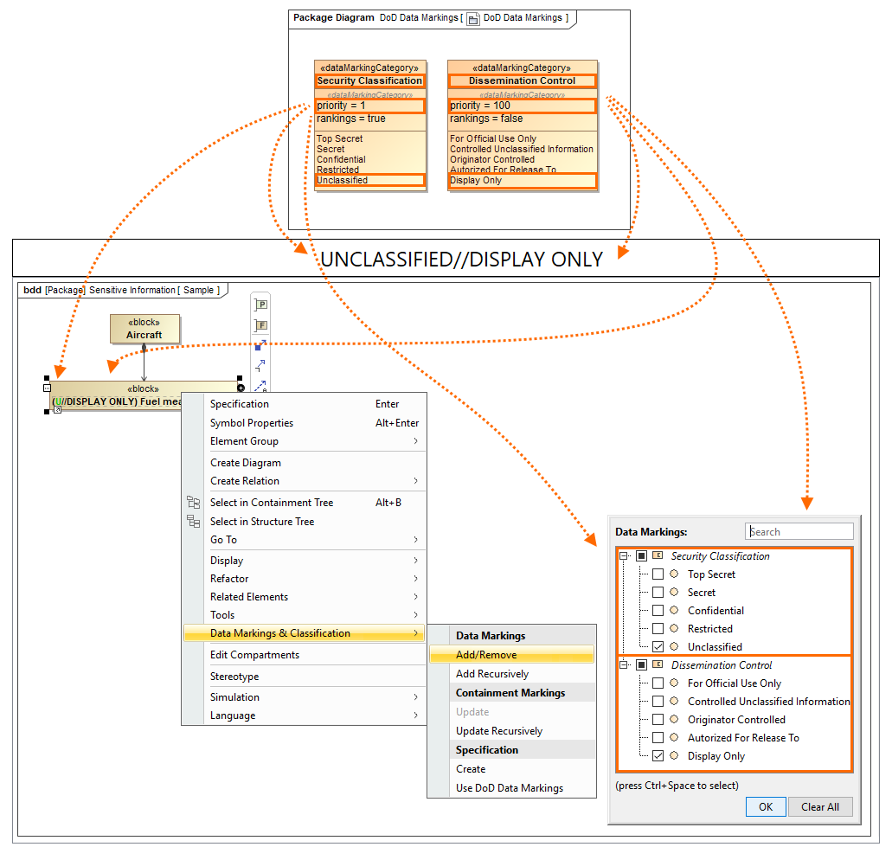
Task: Click the Select in Containment Tree icon
Action: pos(194,503)
